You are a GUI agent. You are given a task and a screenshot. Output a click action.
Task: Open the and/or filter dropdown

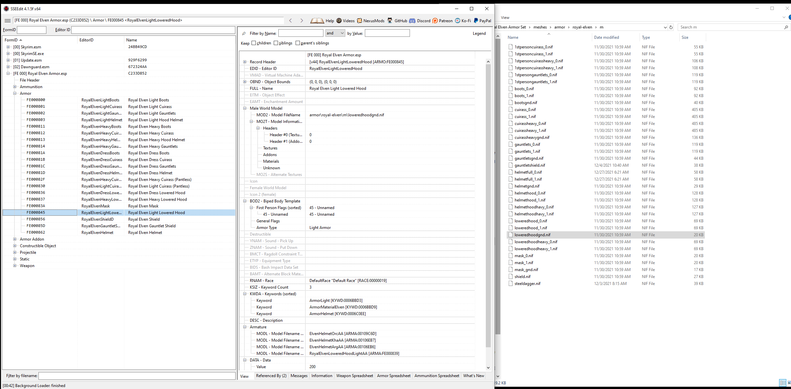335,33
